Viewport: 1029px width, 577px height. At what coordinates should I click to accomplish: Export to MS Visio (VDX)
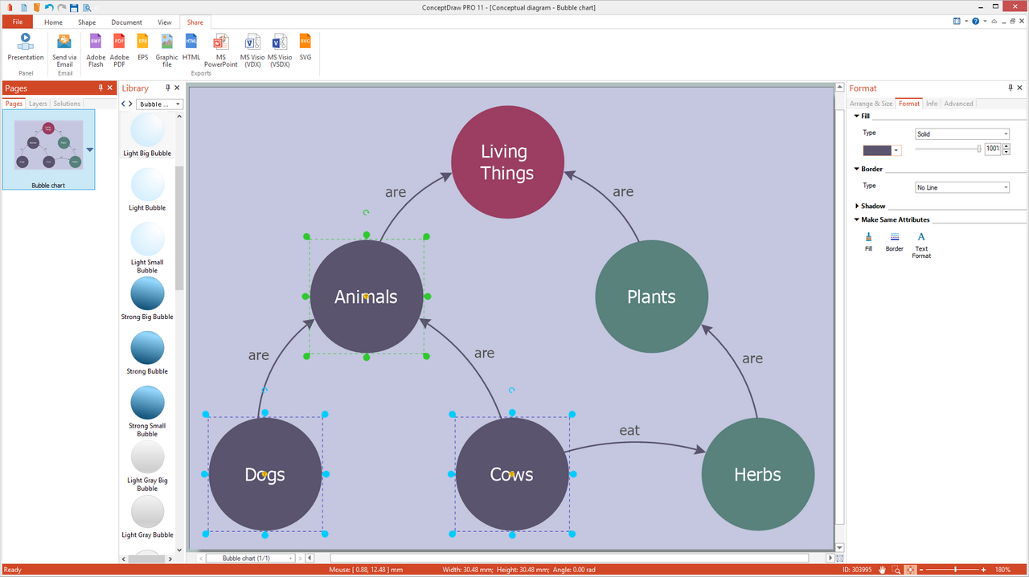click(x=252, y=50)
